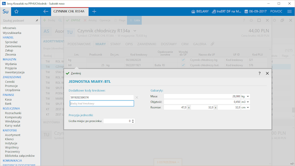Switch to GALERIA tab
This screenshot has height=166, width=295.
[x=199, y=44]
